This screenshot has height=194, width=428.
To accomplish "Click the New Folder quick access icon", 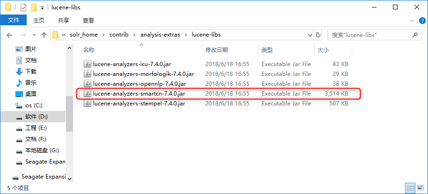I will (x=34, y=7).
